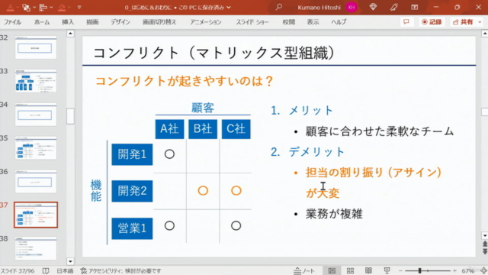Open the アクセシビリティ checker status
Viewport: 488px width, 275px height.
tap(120, 270)
